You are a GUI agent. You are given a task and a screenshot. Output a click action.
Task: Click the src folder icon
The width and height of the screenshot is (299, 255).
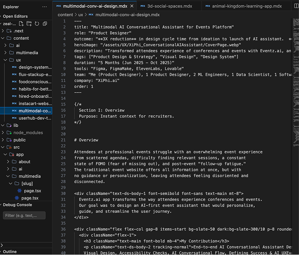[9, 147]
